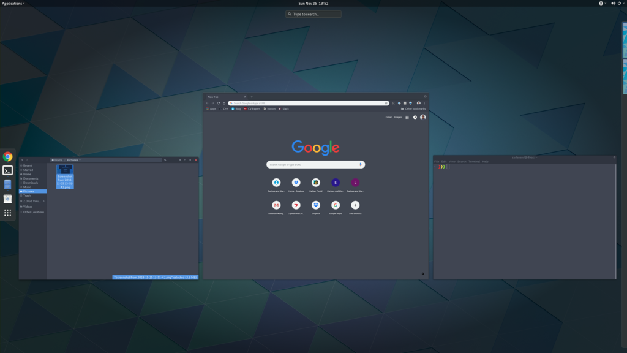The width and height of the screenshot is (627, 353).
Task: Open the Home - Dropbox shortcut tile
Action: coord(296,184)
